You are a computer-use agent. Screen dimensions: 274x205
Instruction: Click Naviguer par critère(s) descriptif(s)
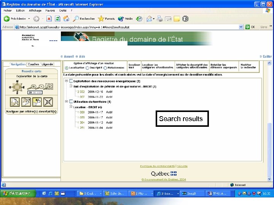31,111
